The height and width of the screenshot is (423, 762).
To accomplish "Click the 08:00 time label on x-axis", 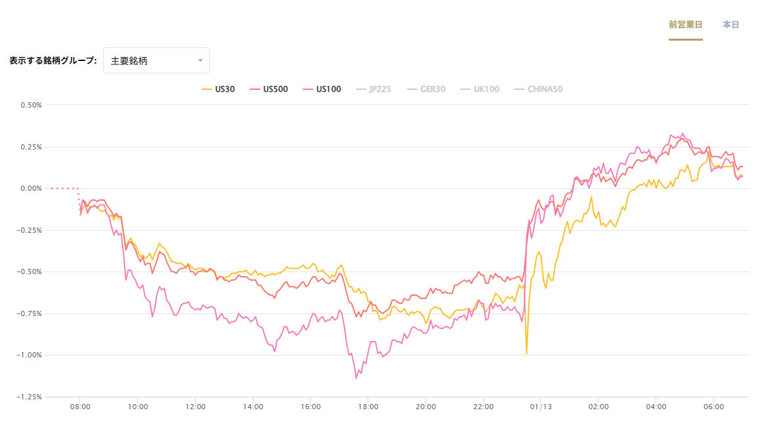I will click(80, 407).
